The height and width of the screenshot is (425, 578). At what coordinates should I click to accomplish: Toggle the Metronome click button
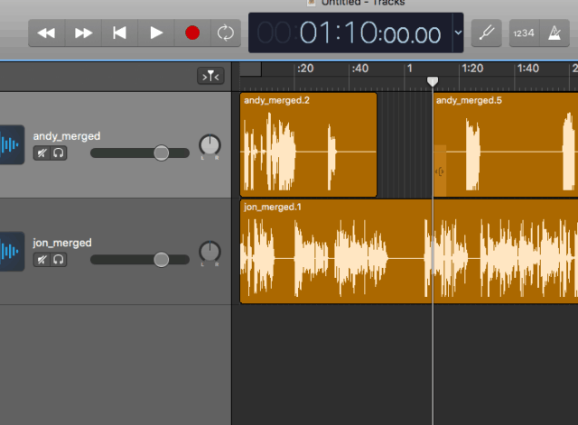(x=555, y=33)
